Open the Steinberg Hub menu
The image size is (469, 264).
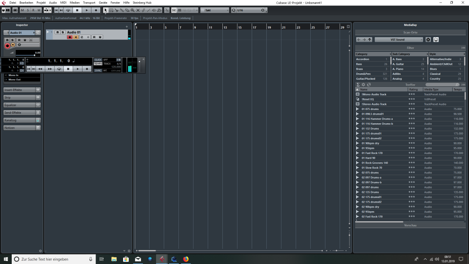142,3
